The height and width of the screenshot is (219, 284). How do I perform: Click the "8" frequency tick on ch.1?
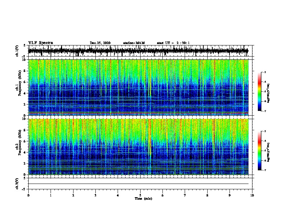(25, 71)
